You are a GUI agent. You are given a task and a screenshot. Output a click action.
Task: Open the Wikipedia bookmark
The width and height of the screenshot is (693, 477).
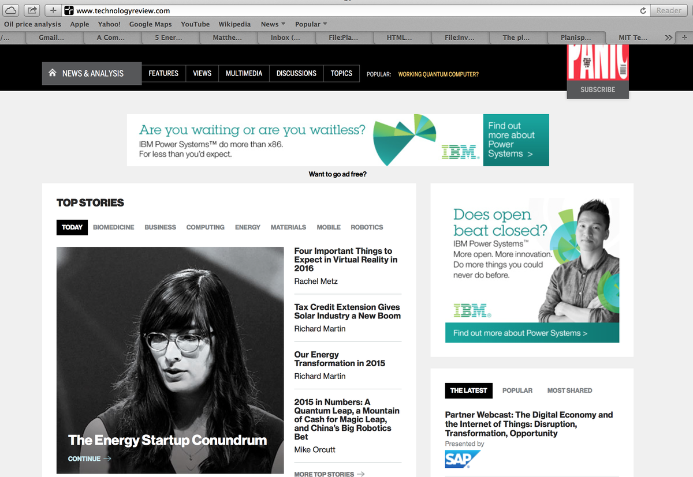click(234, 24)
